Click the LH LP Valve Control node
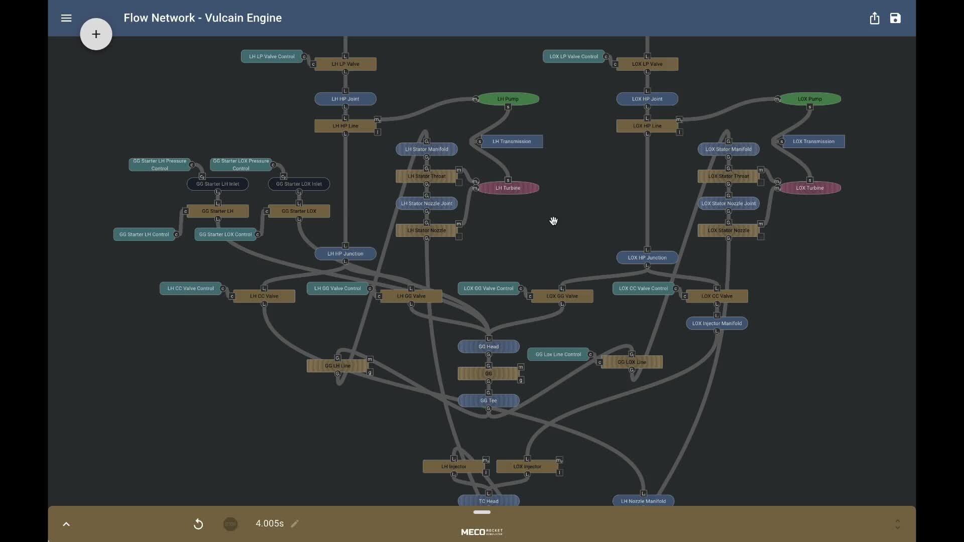The width and height of the screenshot is (964, 542). click(272, 56)
